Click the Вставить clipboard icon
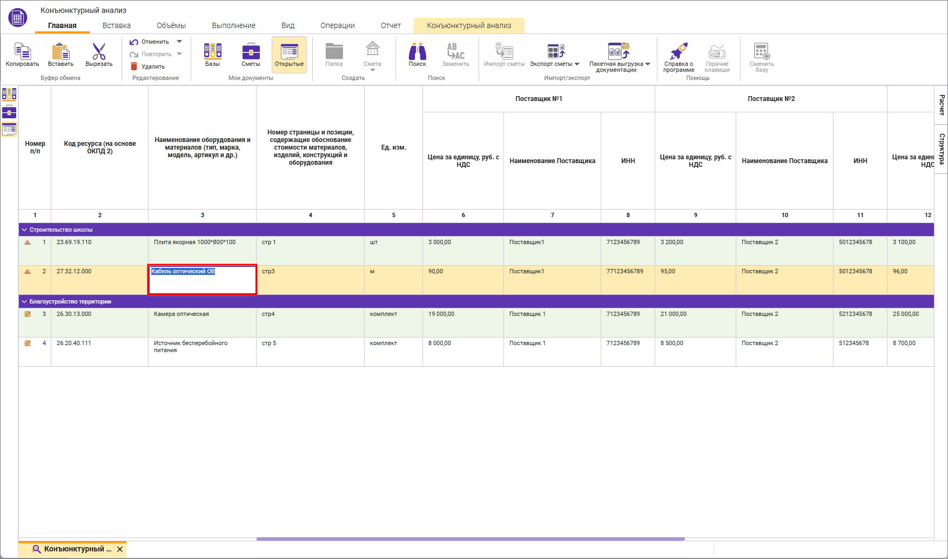948x559 pixels. 60,51
